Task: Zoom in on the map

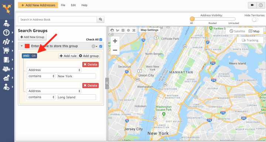Action: click(x=115, y=41)
